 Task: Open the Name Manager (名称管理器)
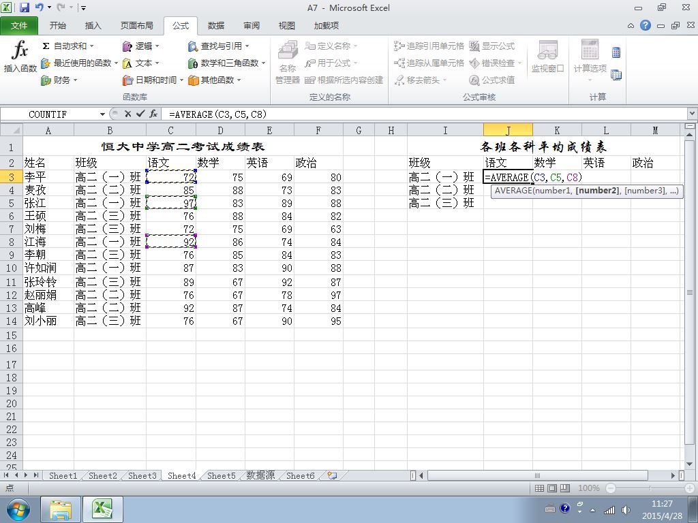click(x=288, y=62)
